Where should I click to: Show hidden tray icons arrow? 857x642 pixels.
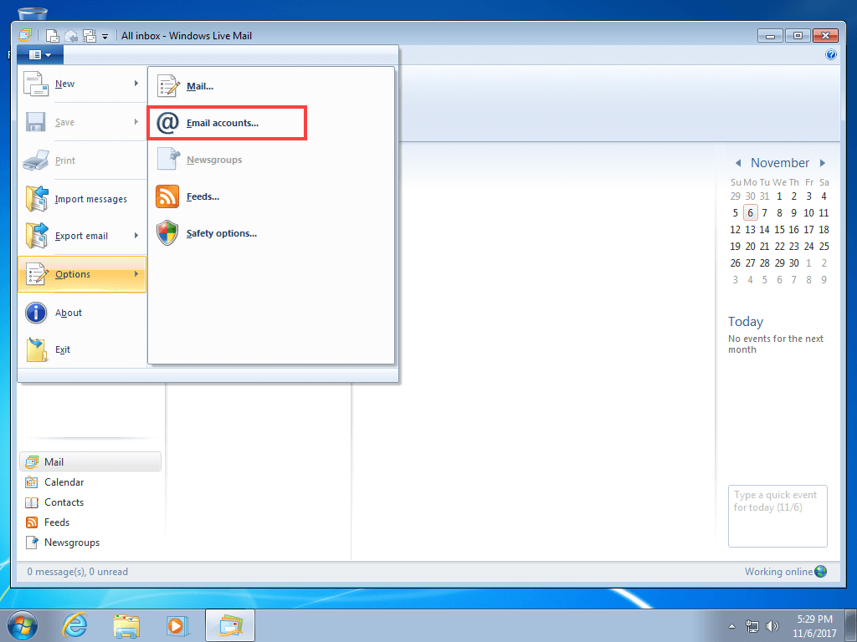tap(731, 626)
